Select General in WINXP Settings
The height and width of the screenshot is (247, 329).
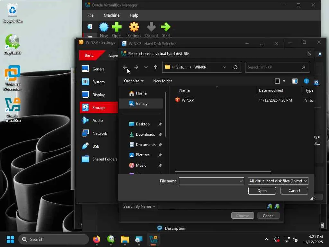pyautogui.click(x=99, y=69)
